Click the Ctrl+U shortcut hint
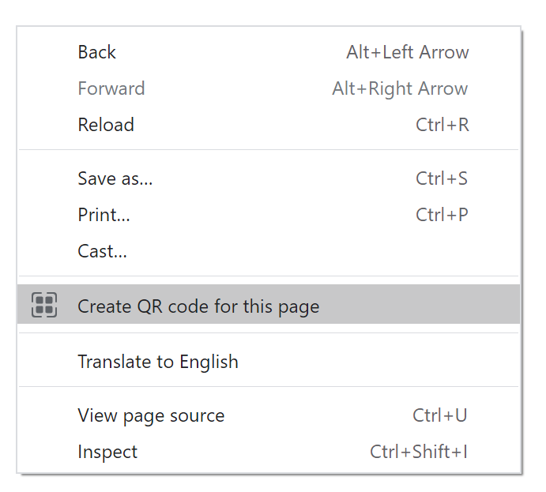The width and height of the screenshot is (546, 492). [x=440, y=415]
